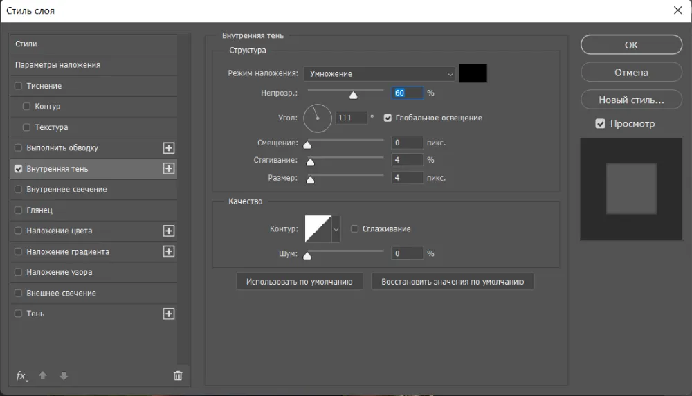Image resolution: width=692 pixels, height=396 pixels.
Task: Enable the Тиснение checkbox
Action: click(19, 86)
